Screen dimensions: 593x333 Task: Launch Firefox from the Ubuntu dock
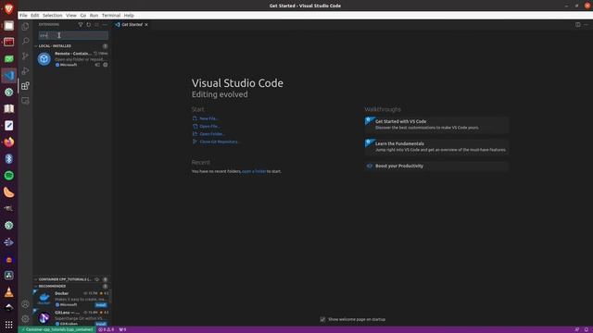(x=8, y=142)
